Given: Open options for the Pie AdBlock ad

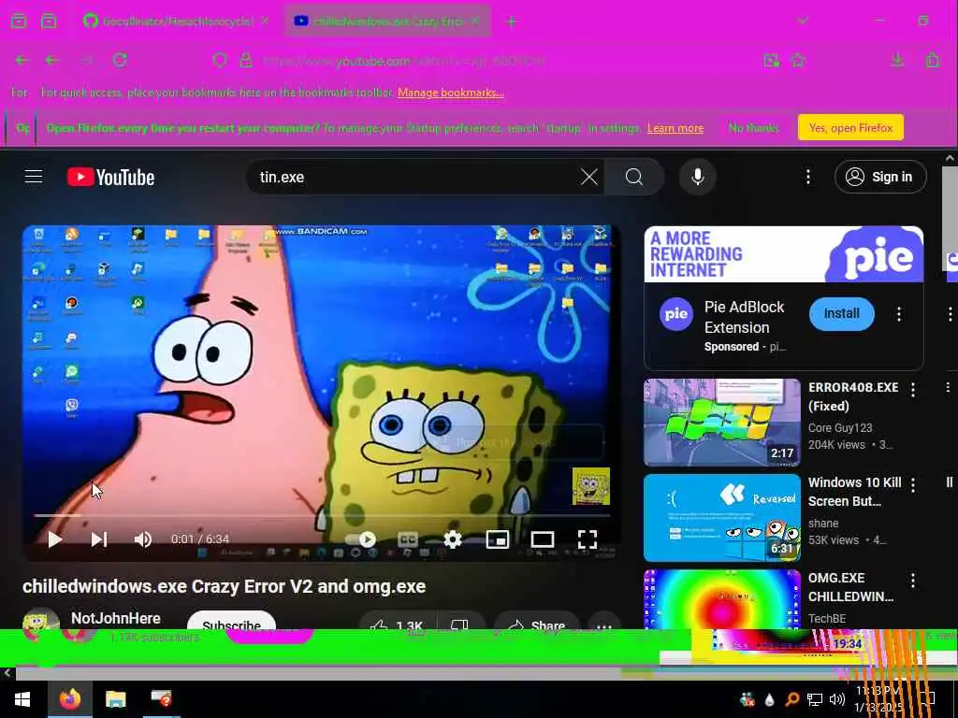Looking at the screenshot, I should click(898, 314).
